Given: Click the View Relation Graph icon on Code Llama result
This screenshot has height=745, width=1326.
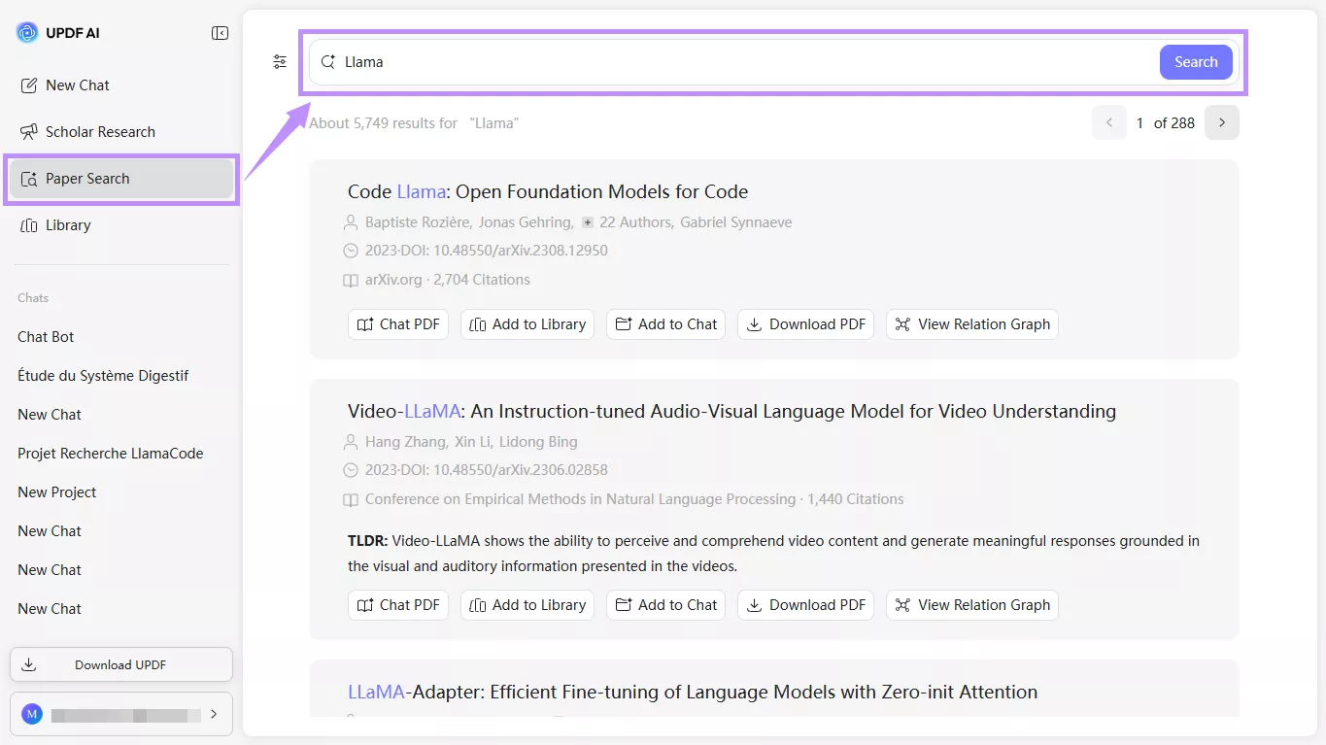Looking at the screenshot, I should point(901,323).
